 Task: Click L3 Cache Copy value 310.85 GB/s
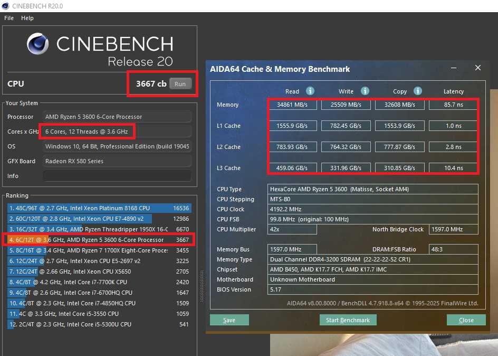[x=399, y=168]
